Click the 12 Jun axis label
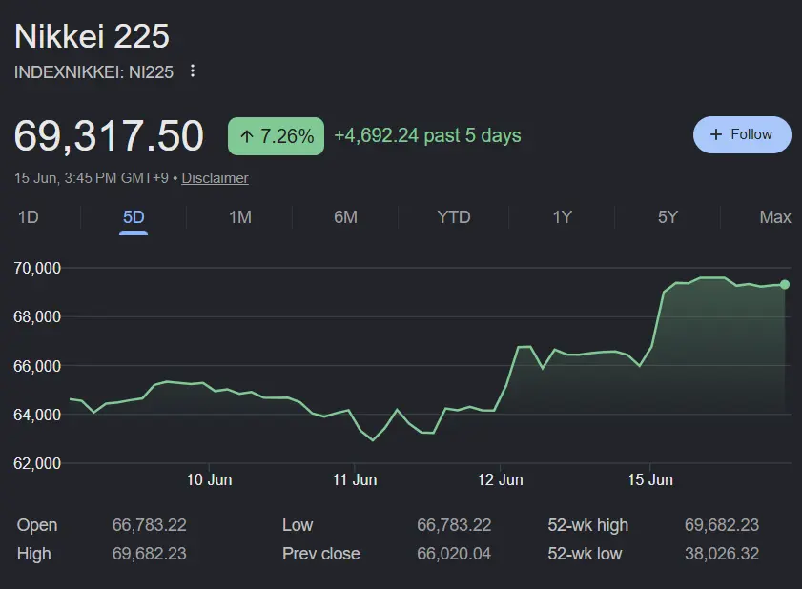Image resolution: width=802 pixels, height=589 pixels. point(500,479)
